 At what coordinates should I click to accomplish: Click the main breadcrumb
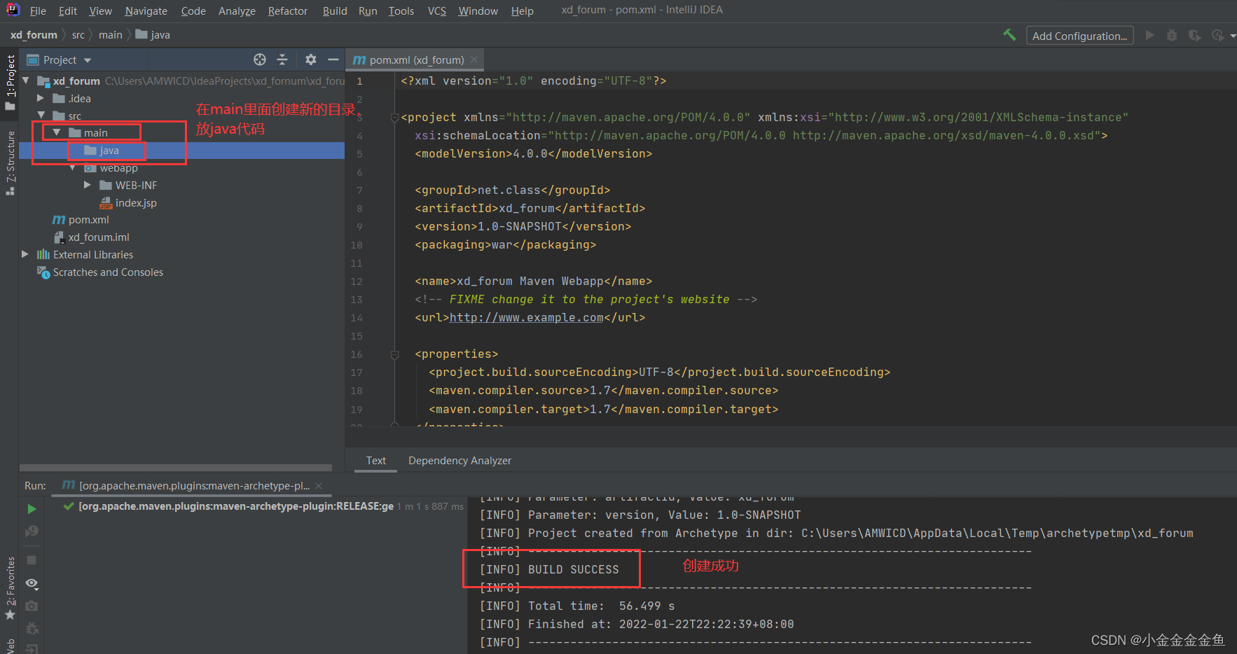110,35
